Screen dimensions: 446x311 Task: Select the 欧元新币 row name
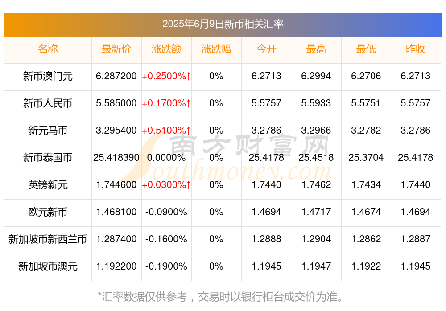48,212
